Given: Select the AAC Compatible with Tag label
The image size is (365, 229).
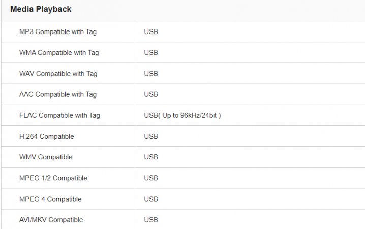Looking at the screenshot, I should 58,94.
